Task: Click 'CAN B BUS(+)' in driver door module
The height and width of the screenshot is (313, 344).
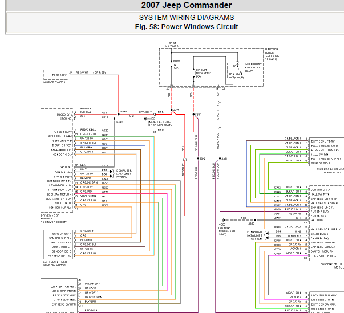Action: pyautogui.click(x=63, y=177)
